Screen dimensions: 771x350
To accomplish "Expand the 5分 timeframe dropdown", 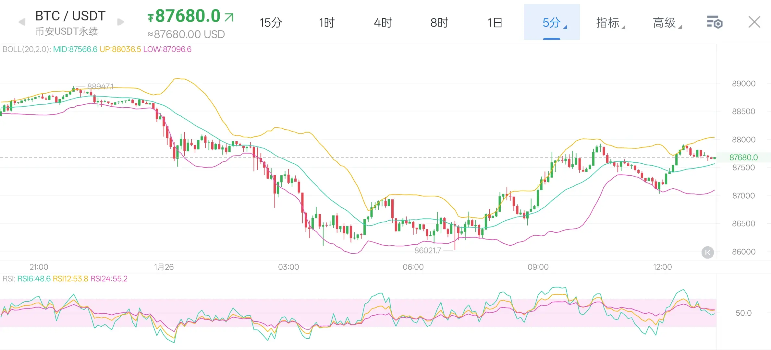I will coord(552,23).
